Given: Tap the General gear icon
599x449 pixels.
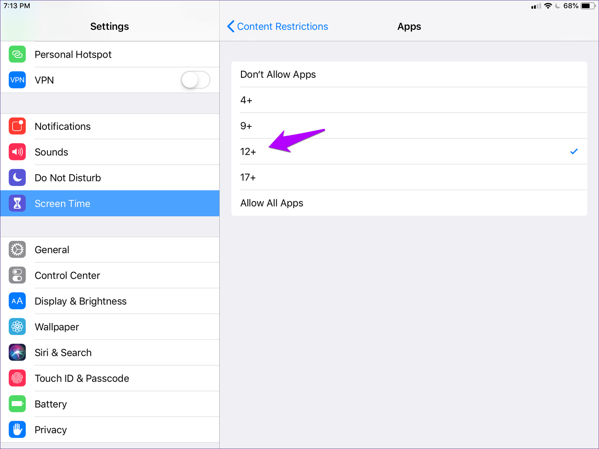Looking at the screenshot, I should 17,250.
